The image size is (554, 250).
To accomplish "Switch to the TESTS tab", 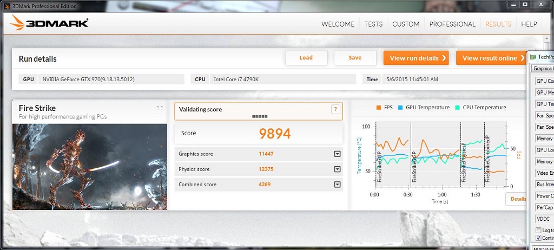I will 373,24.
